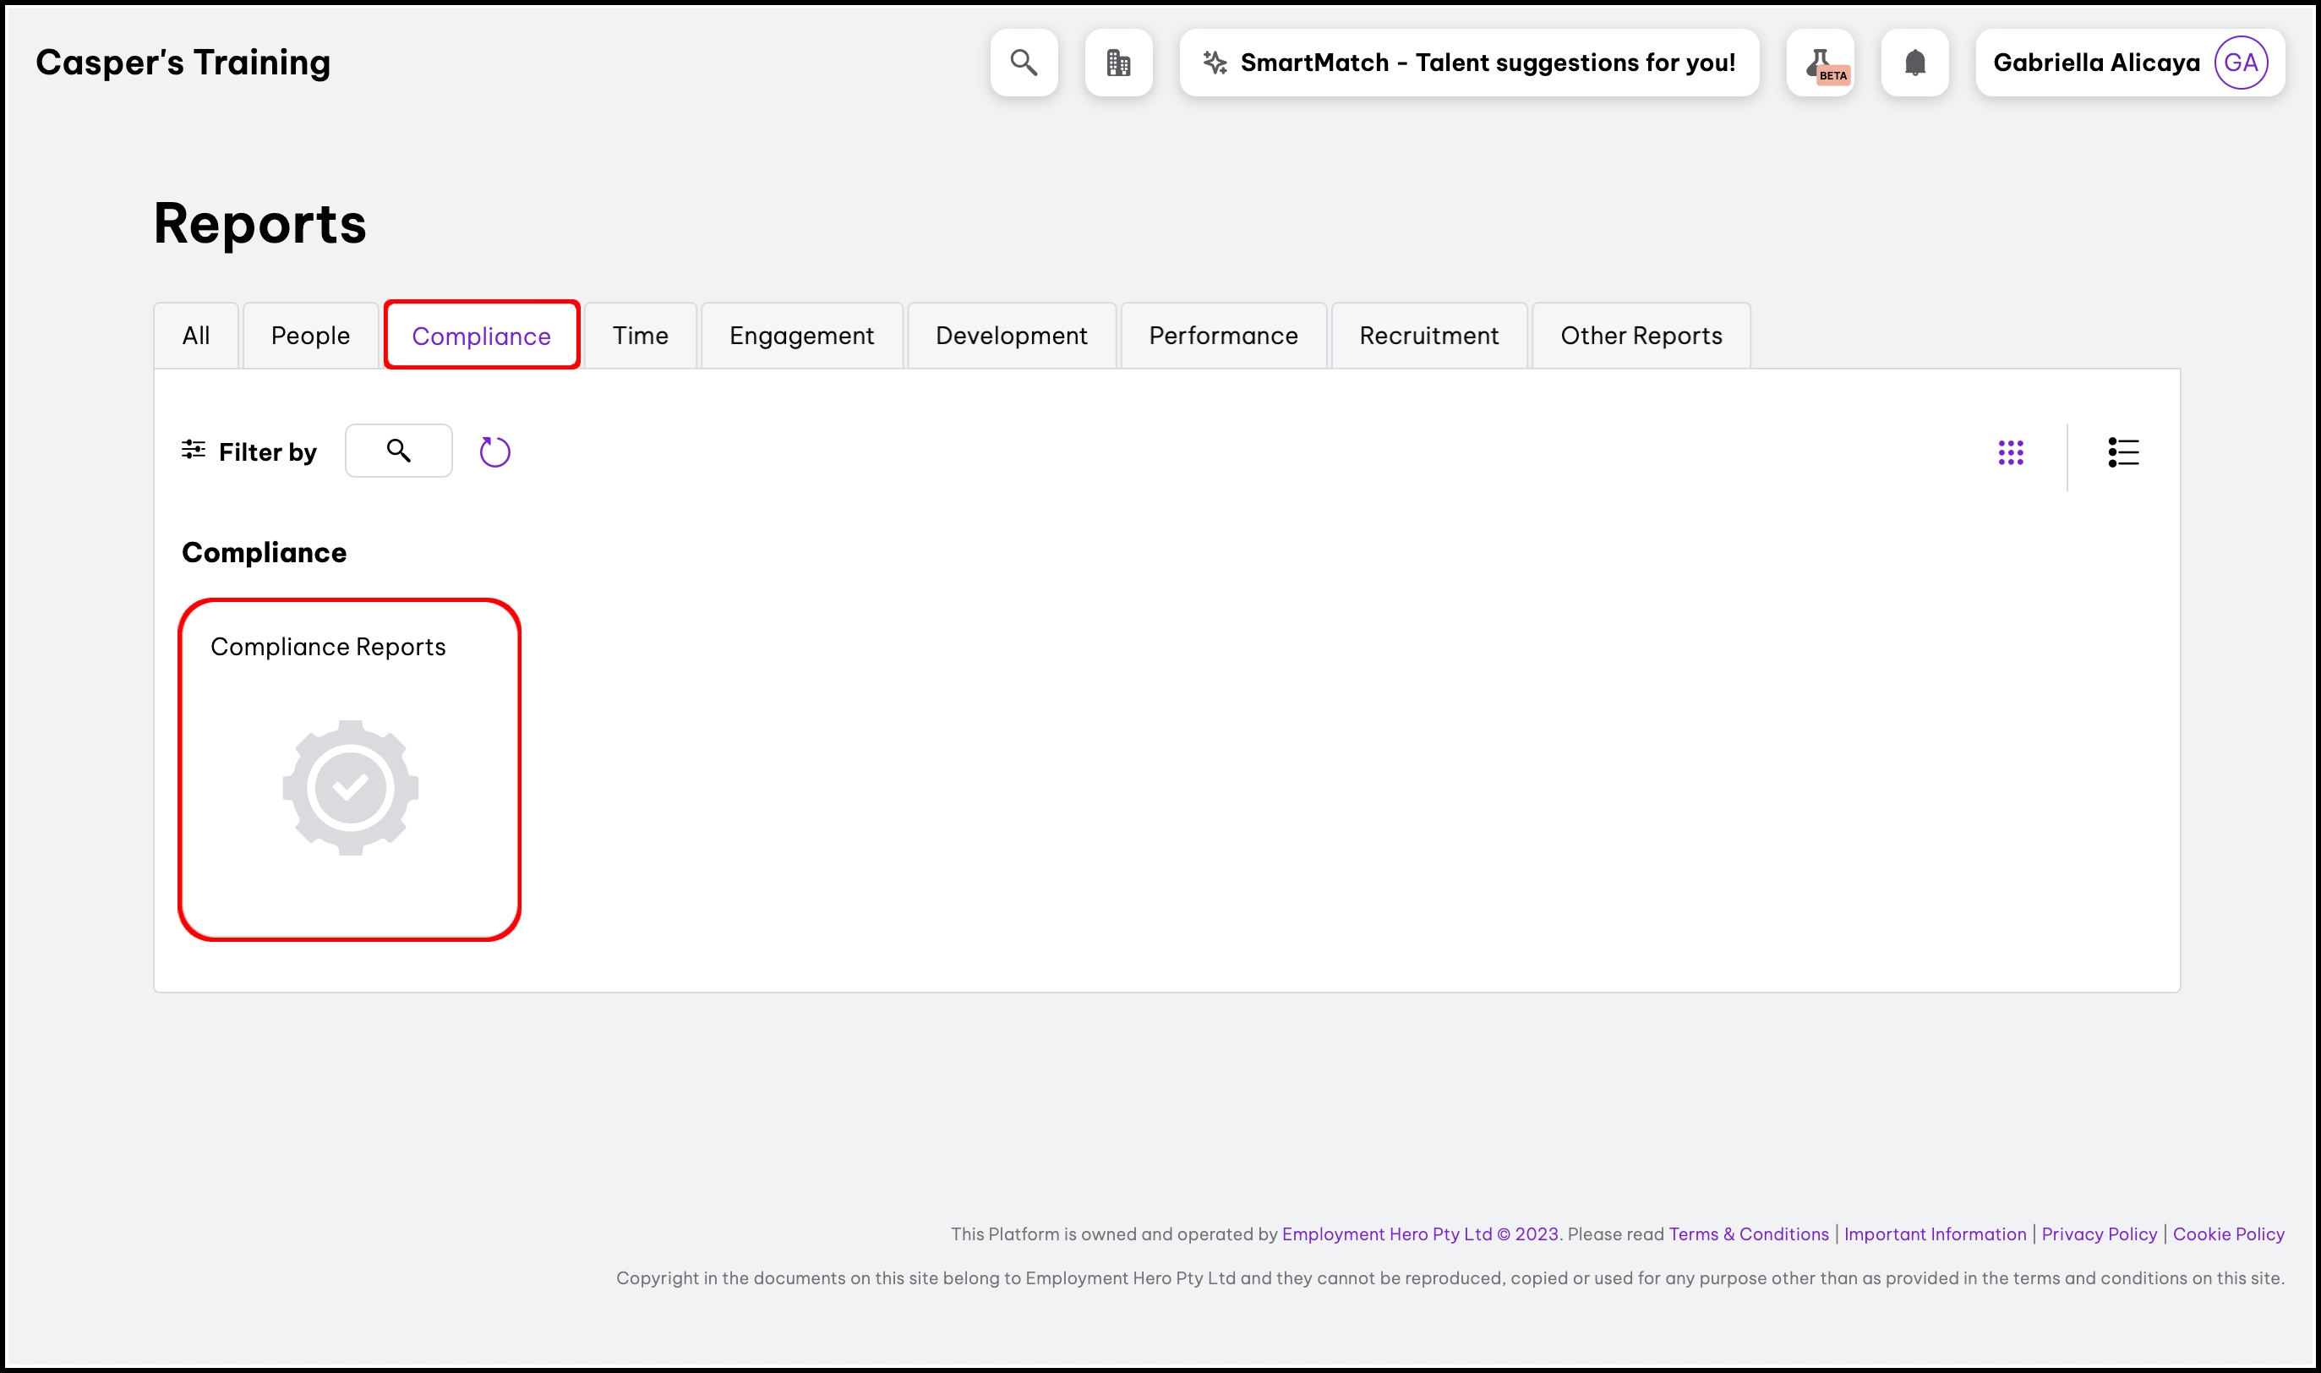2321x1373 pixels.
Task: Switch to the Time tab
Action: point(640,335)
